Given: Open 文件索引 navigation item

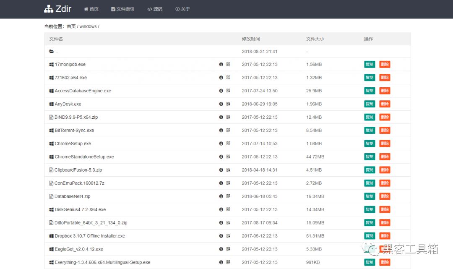Looking at the screenshot, I should (123, 9).
